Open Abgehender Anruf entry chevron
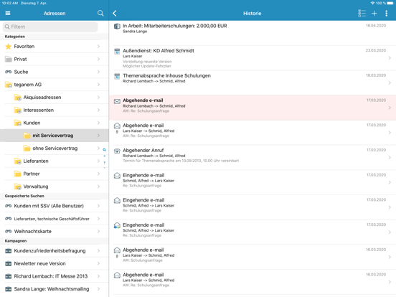 [x=390, y=158]
